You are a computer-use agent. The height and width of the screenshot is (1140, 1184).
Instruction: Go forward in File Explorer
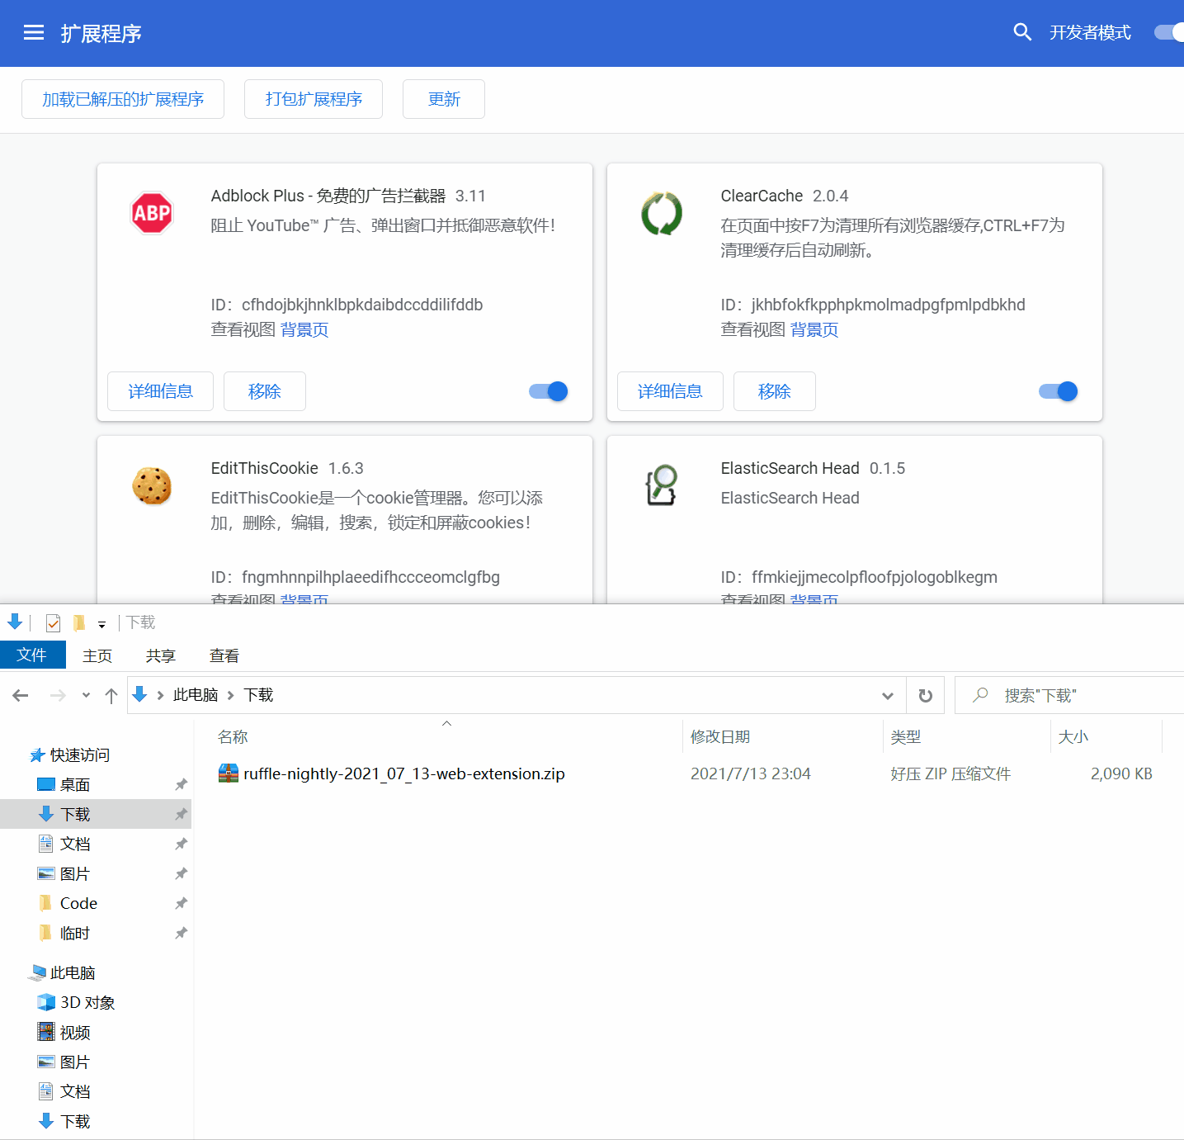58,695
